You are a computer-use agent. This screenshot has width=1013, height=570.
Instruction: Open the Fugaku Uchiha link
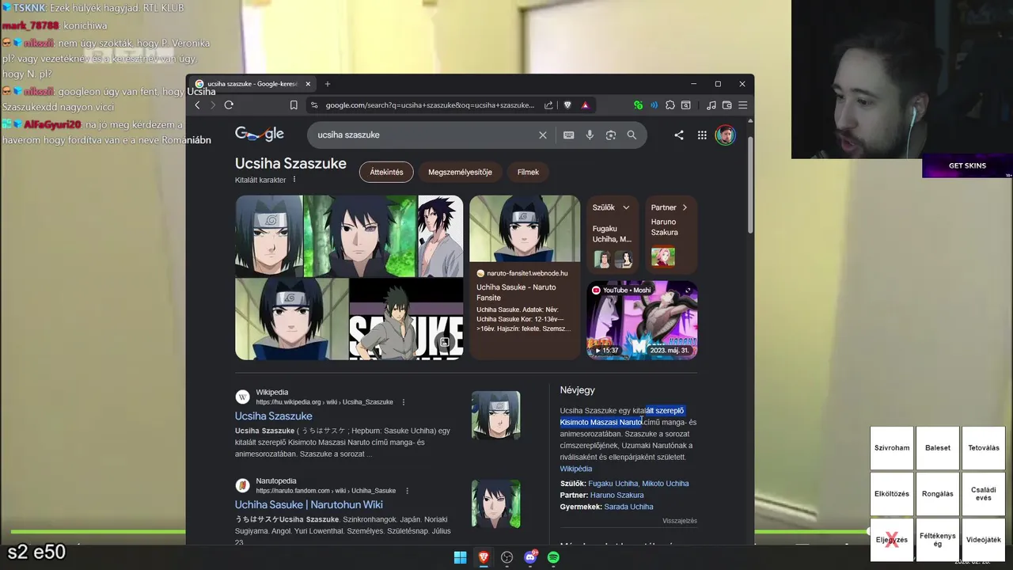(613, 484)
